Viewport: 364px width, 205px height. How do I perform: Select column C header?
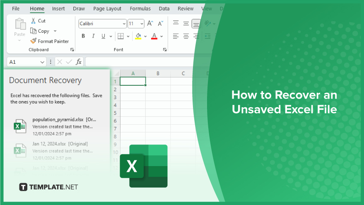pyautogui.click(x=183, y=73)
